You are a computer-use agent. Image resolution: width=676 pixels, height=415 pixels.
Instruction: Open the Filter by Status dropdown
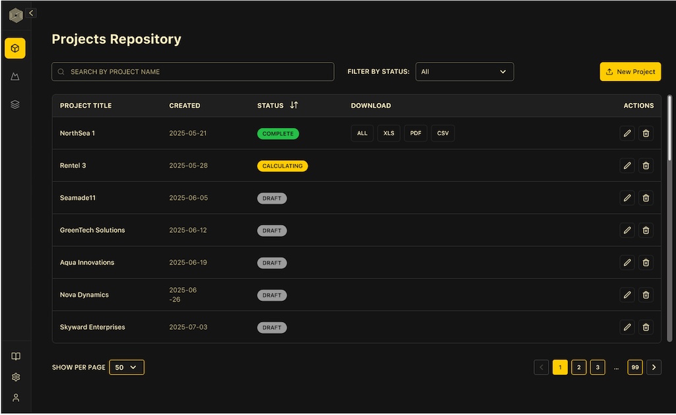coord(464,71)
